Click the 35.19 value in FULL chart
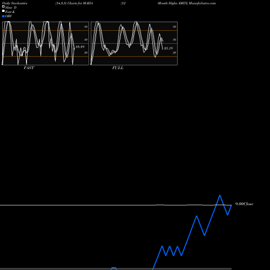This screenshot has width=270, height=270. point(168,48)
